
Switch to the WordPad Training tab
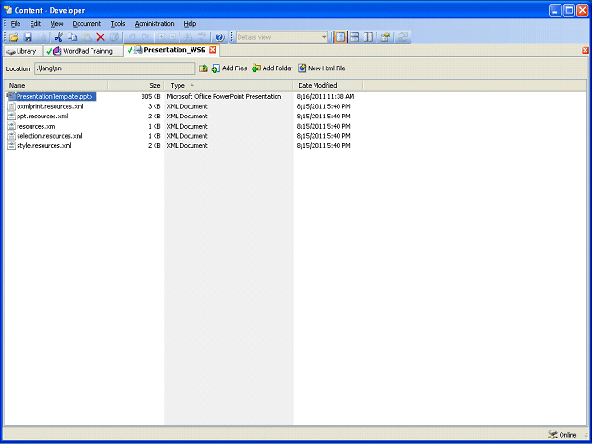(x=83, y=52)
